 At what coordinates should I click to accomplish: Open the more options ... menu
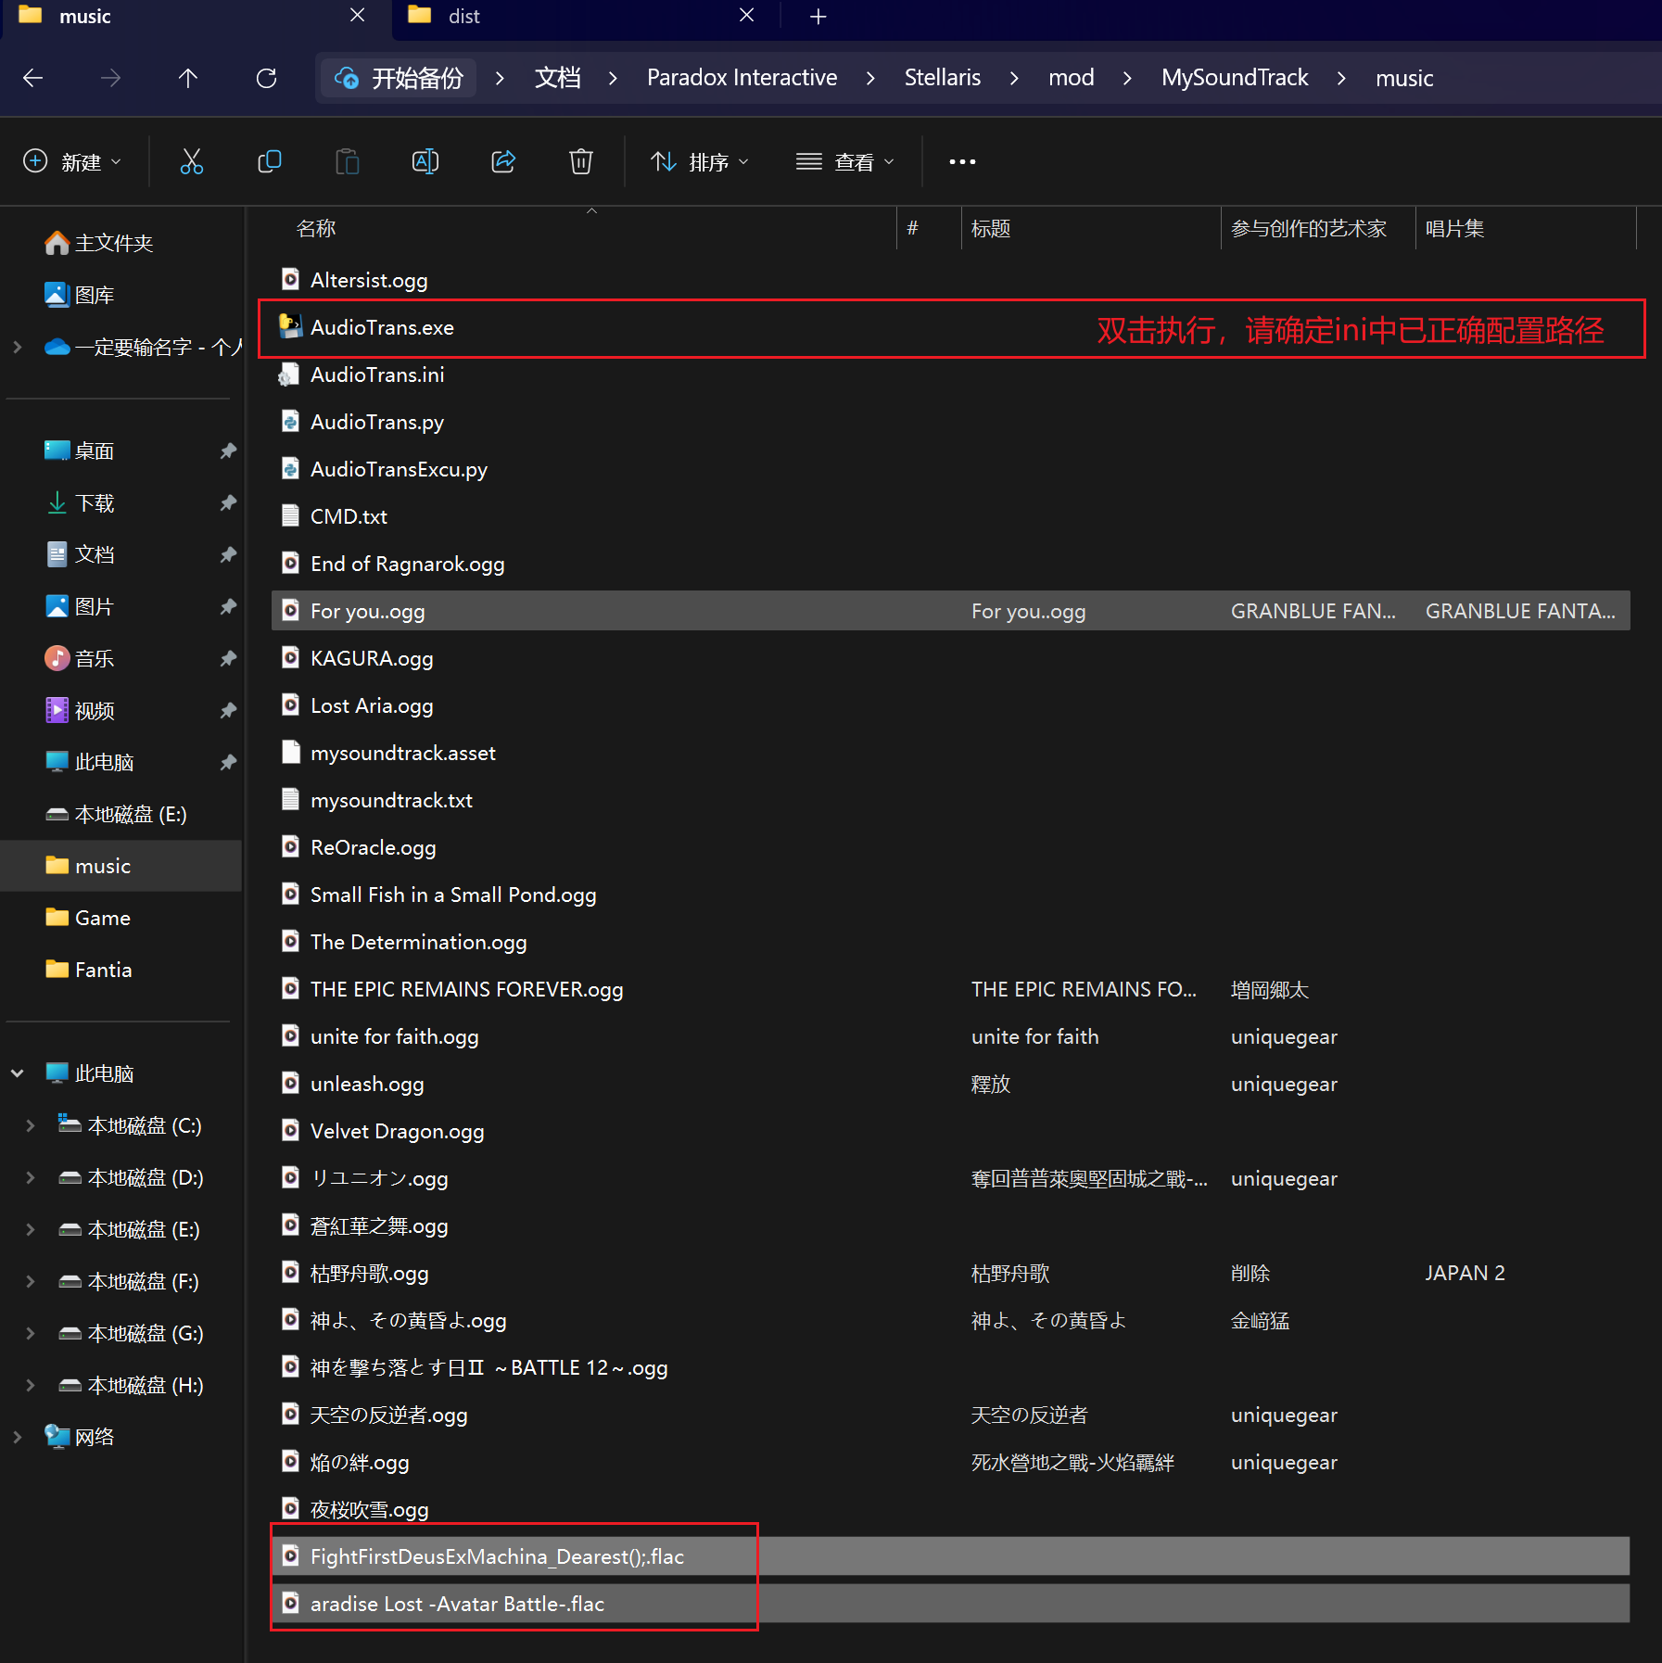pos(961,161)
